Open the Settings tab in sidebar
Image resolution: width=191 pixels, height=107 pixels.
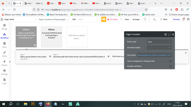[4, 72]
